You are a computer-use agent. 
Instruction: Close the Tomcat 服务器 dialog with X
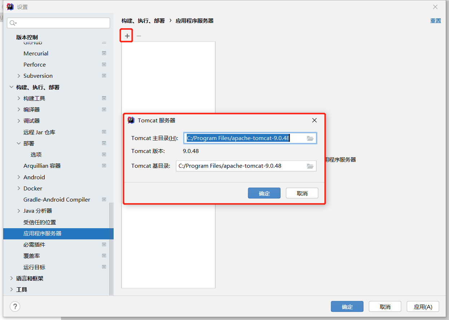314,120
